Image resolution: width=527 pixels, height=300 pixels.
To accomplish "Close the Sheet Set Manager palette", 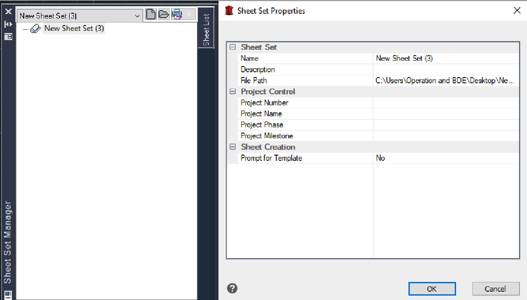I will 8,12.
